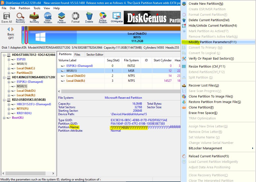Open the Files tab
Viewport: 256px width, 182px height.
point(77,55)
